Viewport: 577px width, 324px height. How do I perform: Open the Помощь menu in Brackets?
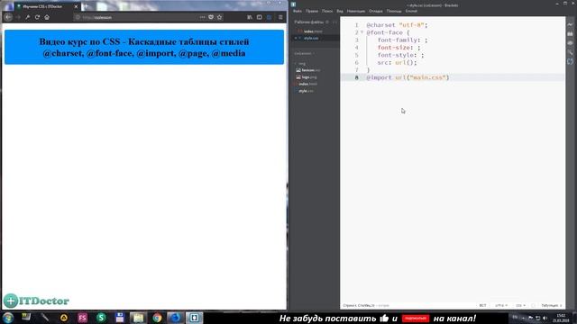[x=394, y=11]
